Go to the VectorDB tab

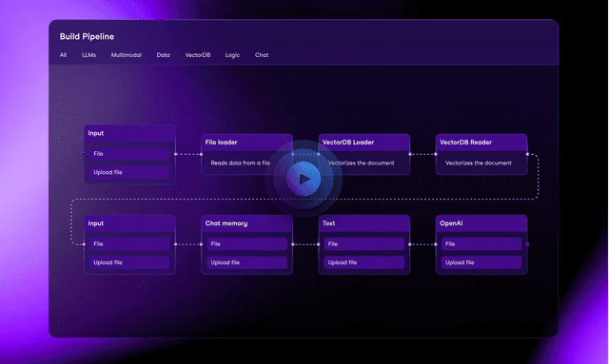(x=198, y=55)
